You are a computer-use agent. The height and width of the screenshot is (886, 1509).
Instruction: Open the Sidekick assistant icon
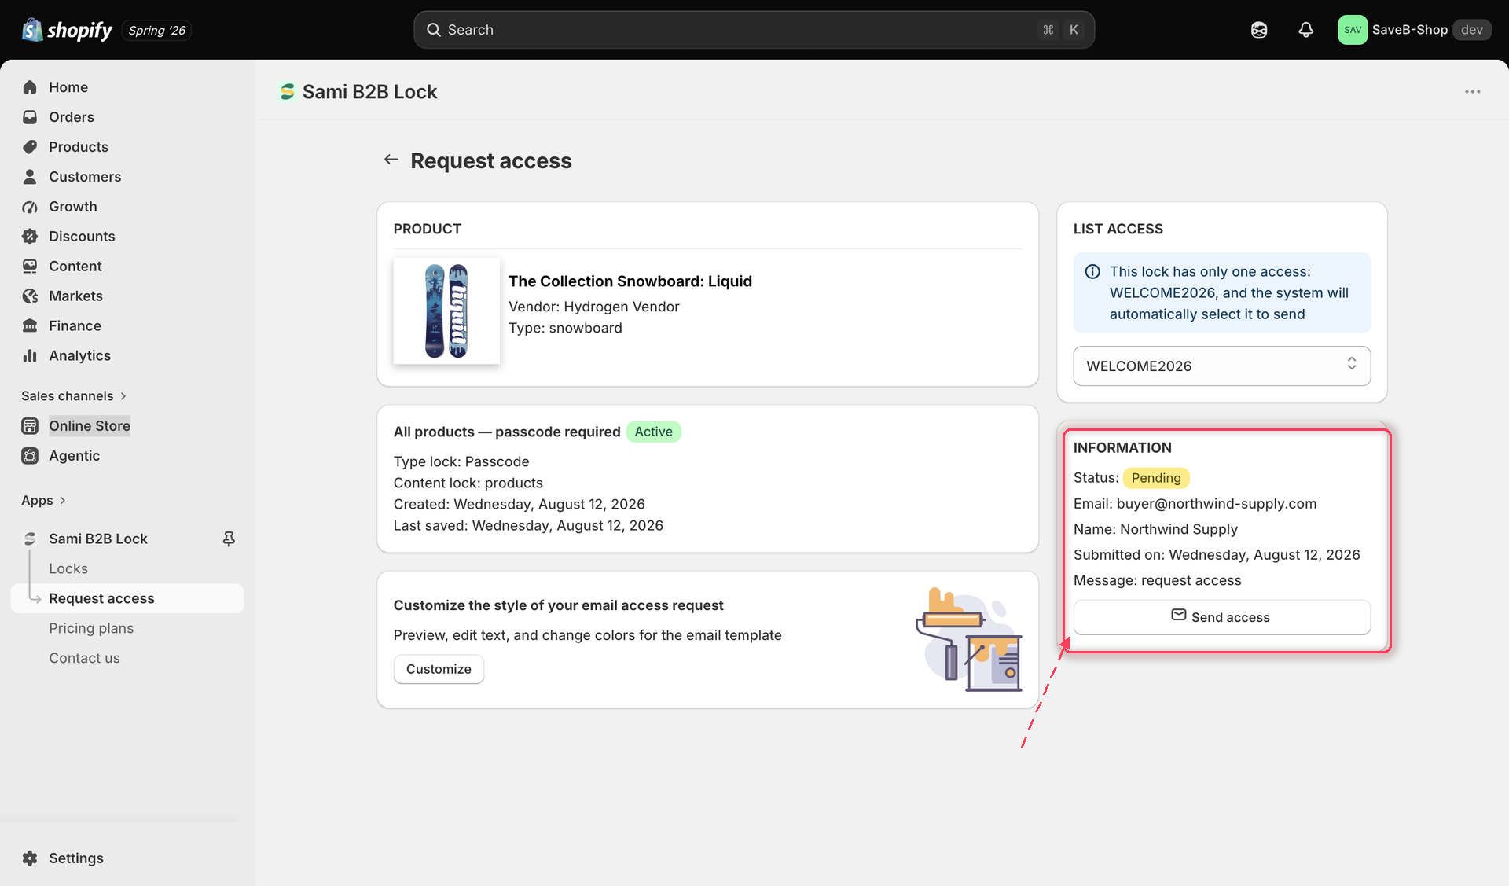1259,30
